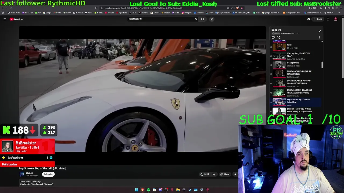Open the Ask sparkle button beside Share
344x193 pixels.
[x=235, y=174]
